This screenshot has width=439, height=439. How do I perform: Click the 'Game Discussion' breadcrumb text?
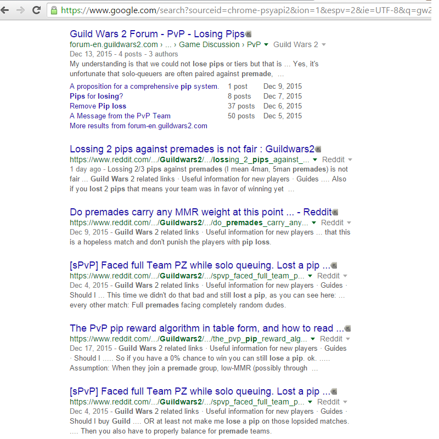209,44
